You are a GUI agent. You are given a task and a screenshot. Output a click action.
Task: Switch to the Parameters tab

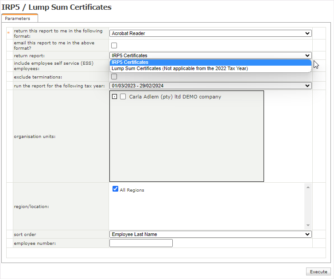coord(18,19)
